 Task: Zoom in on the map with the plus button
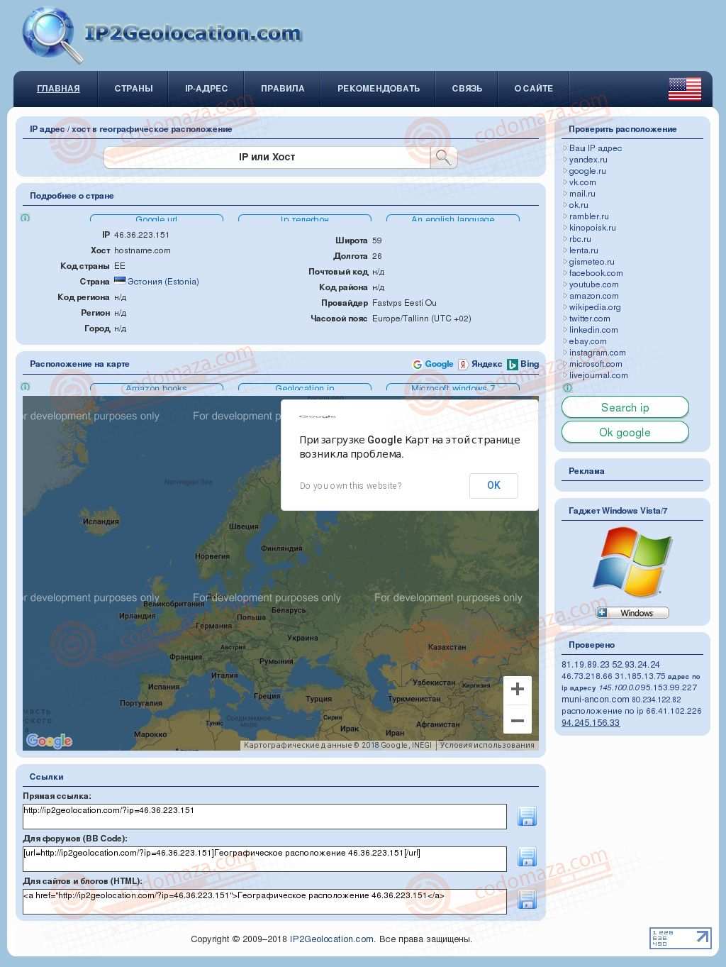pos(518,689)
